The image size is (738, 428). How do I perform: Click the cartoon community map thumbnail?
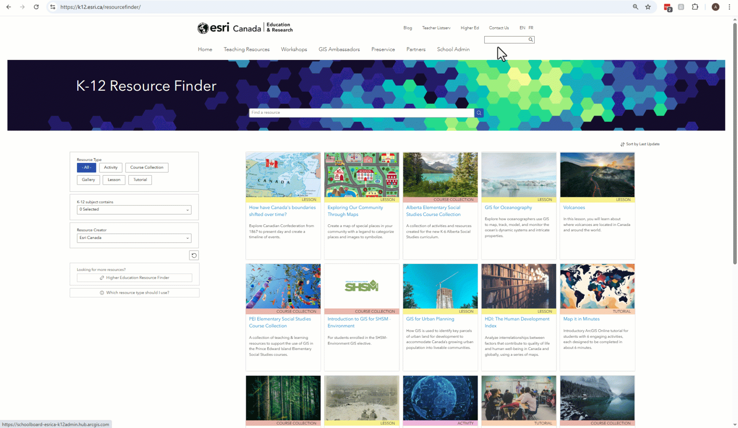pos(361,175)
